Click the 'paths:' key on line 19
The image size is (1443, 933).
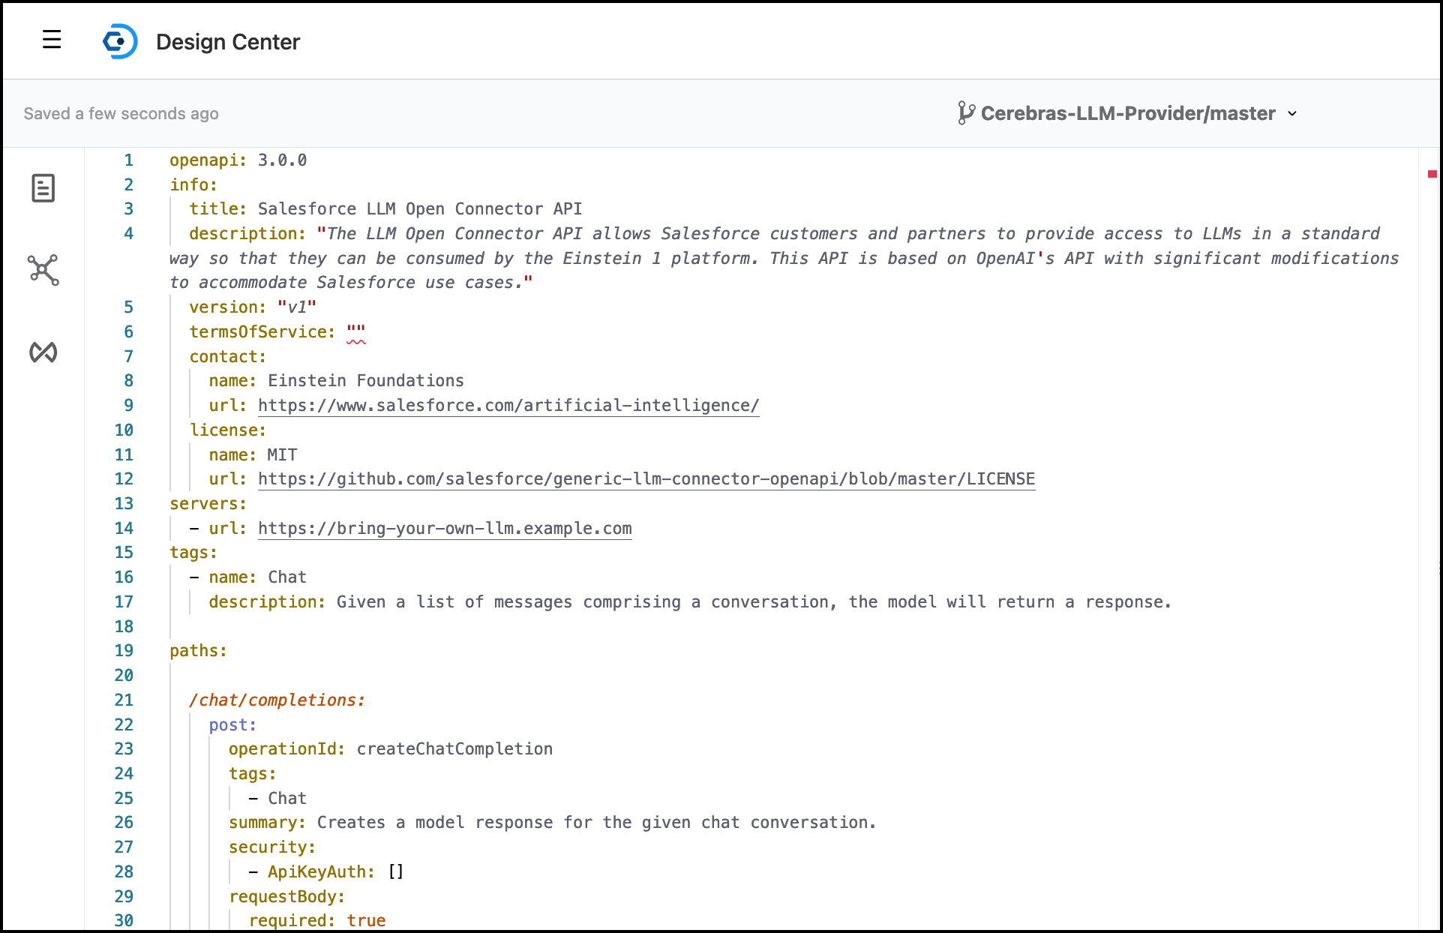(198, 651)
